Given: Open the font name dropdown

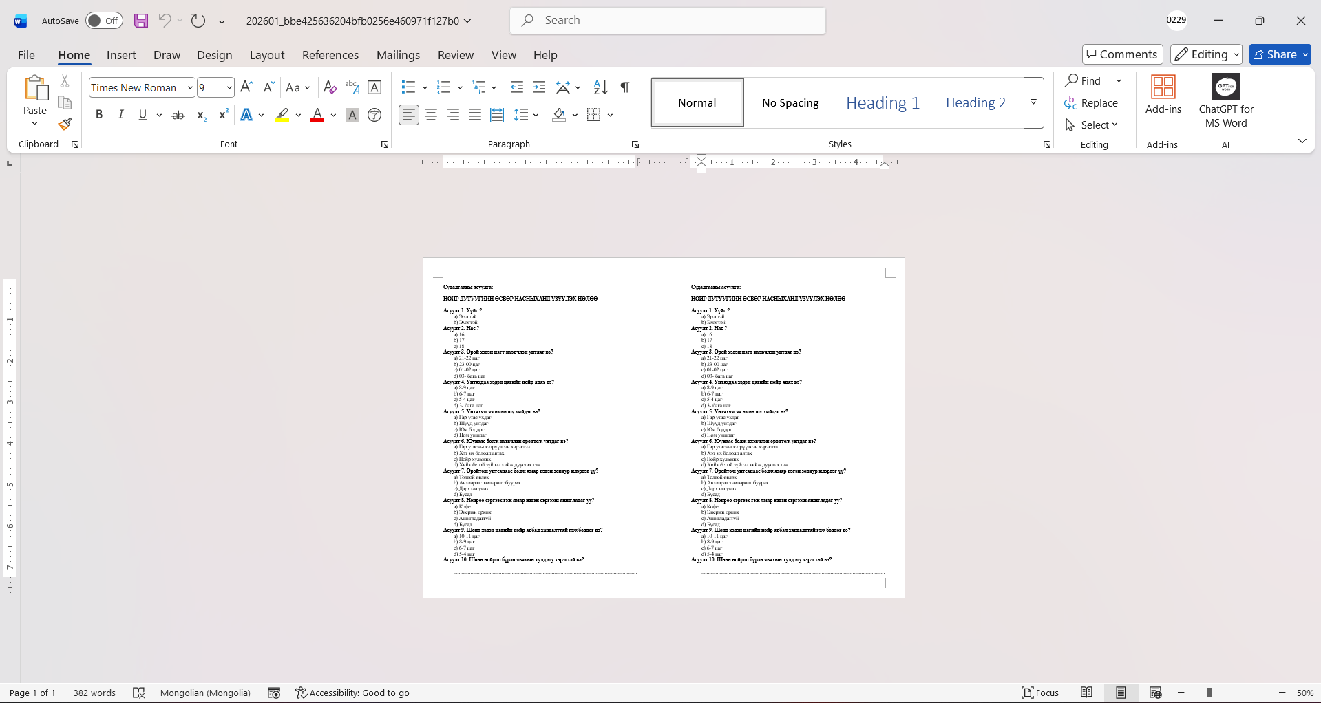Looking at the screenshot, I should 190,88.
